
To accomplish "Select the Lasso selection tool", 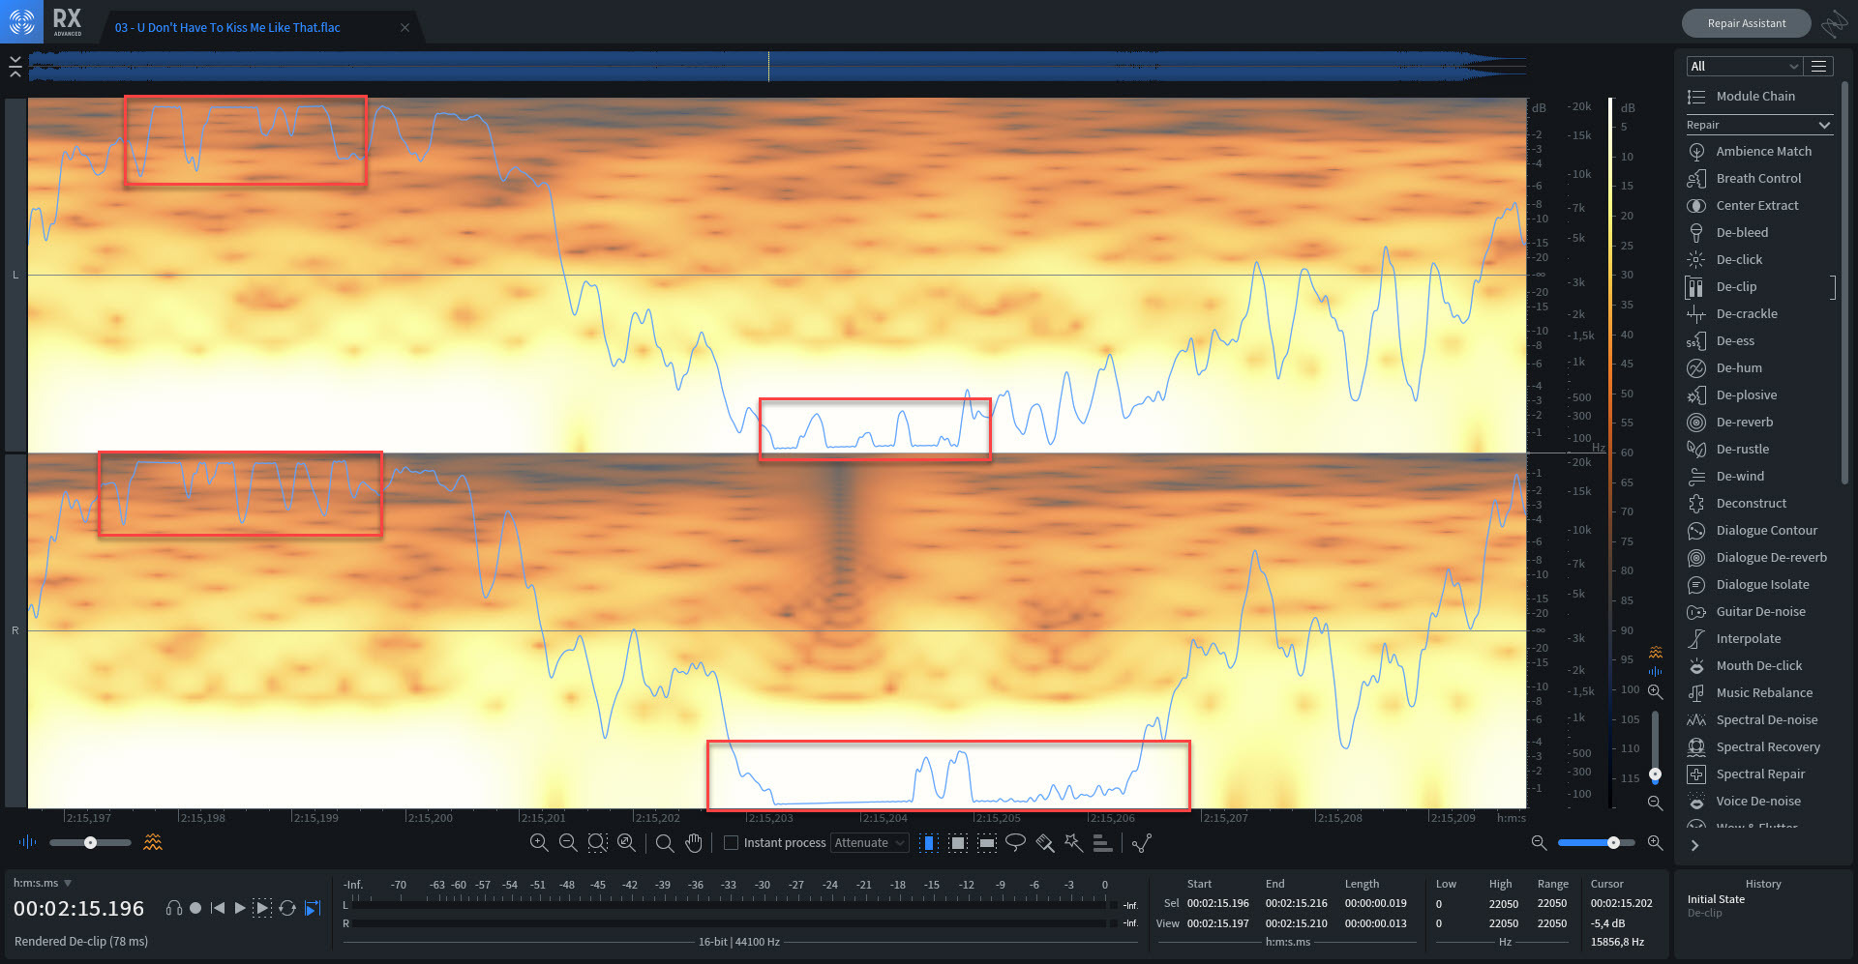I will pos(1015,843).
